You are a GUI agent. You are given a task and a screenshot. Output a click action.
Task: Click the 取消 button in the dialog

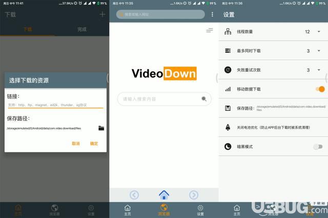pos(76,144)
